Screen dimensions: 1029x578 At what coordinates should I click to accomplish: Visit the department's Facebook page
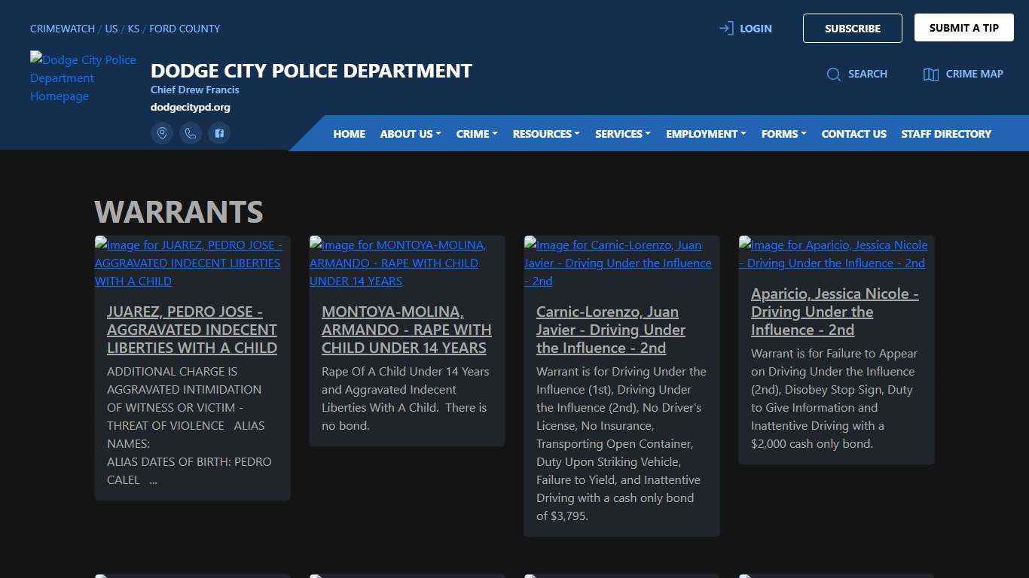tap(219, 133)
